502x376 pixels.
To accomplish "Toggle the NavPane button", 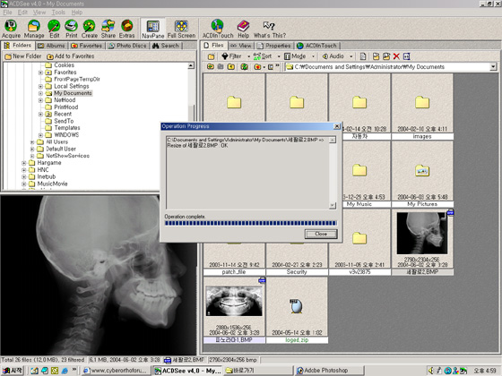I will [x=153, y=29].
